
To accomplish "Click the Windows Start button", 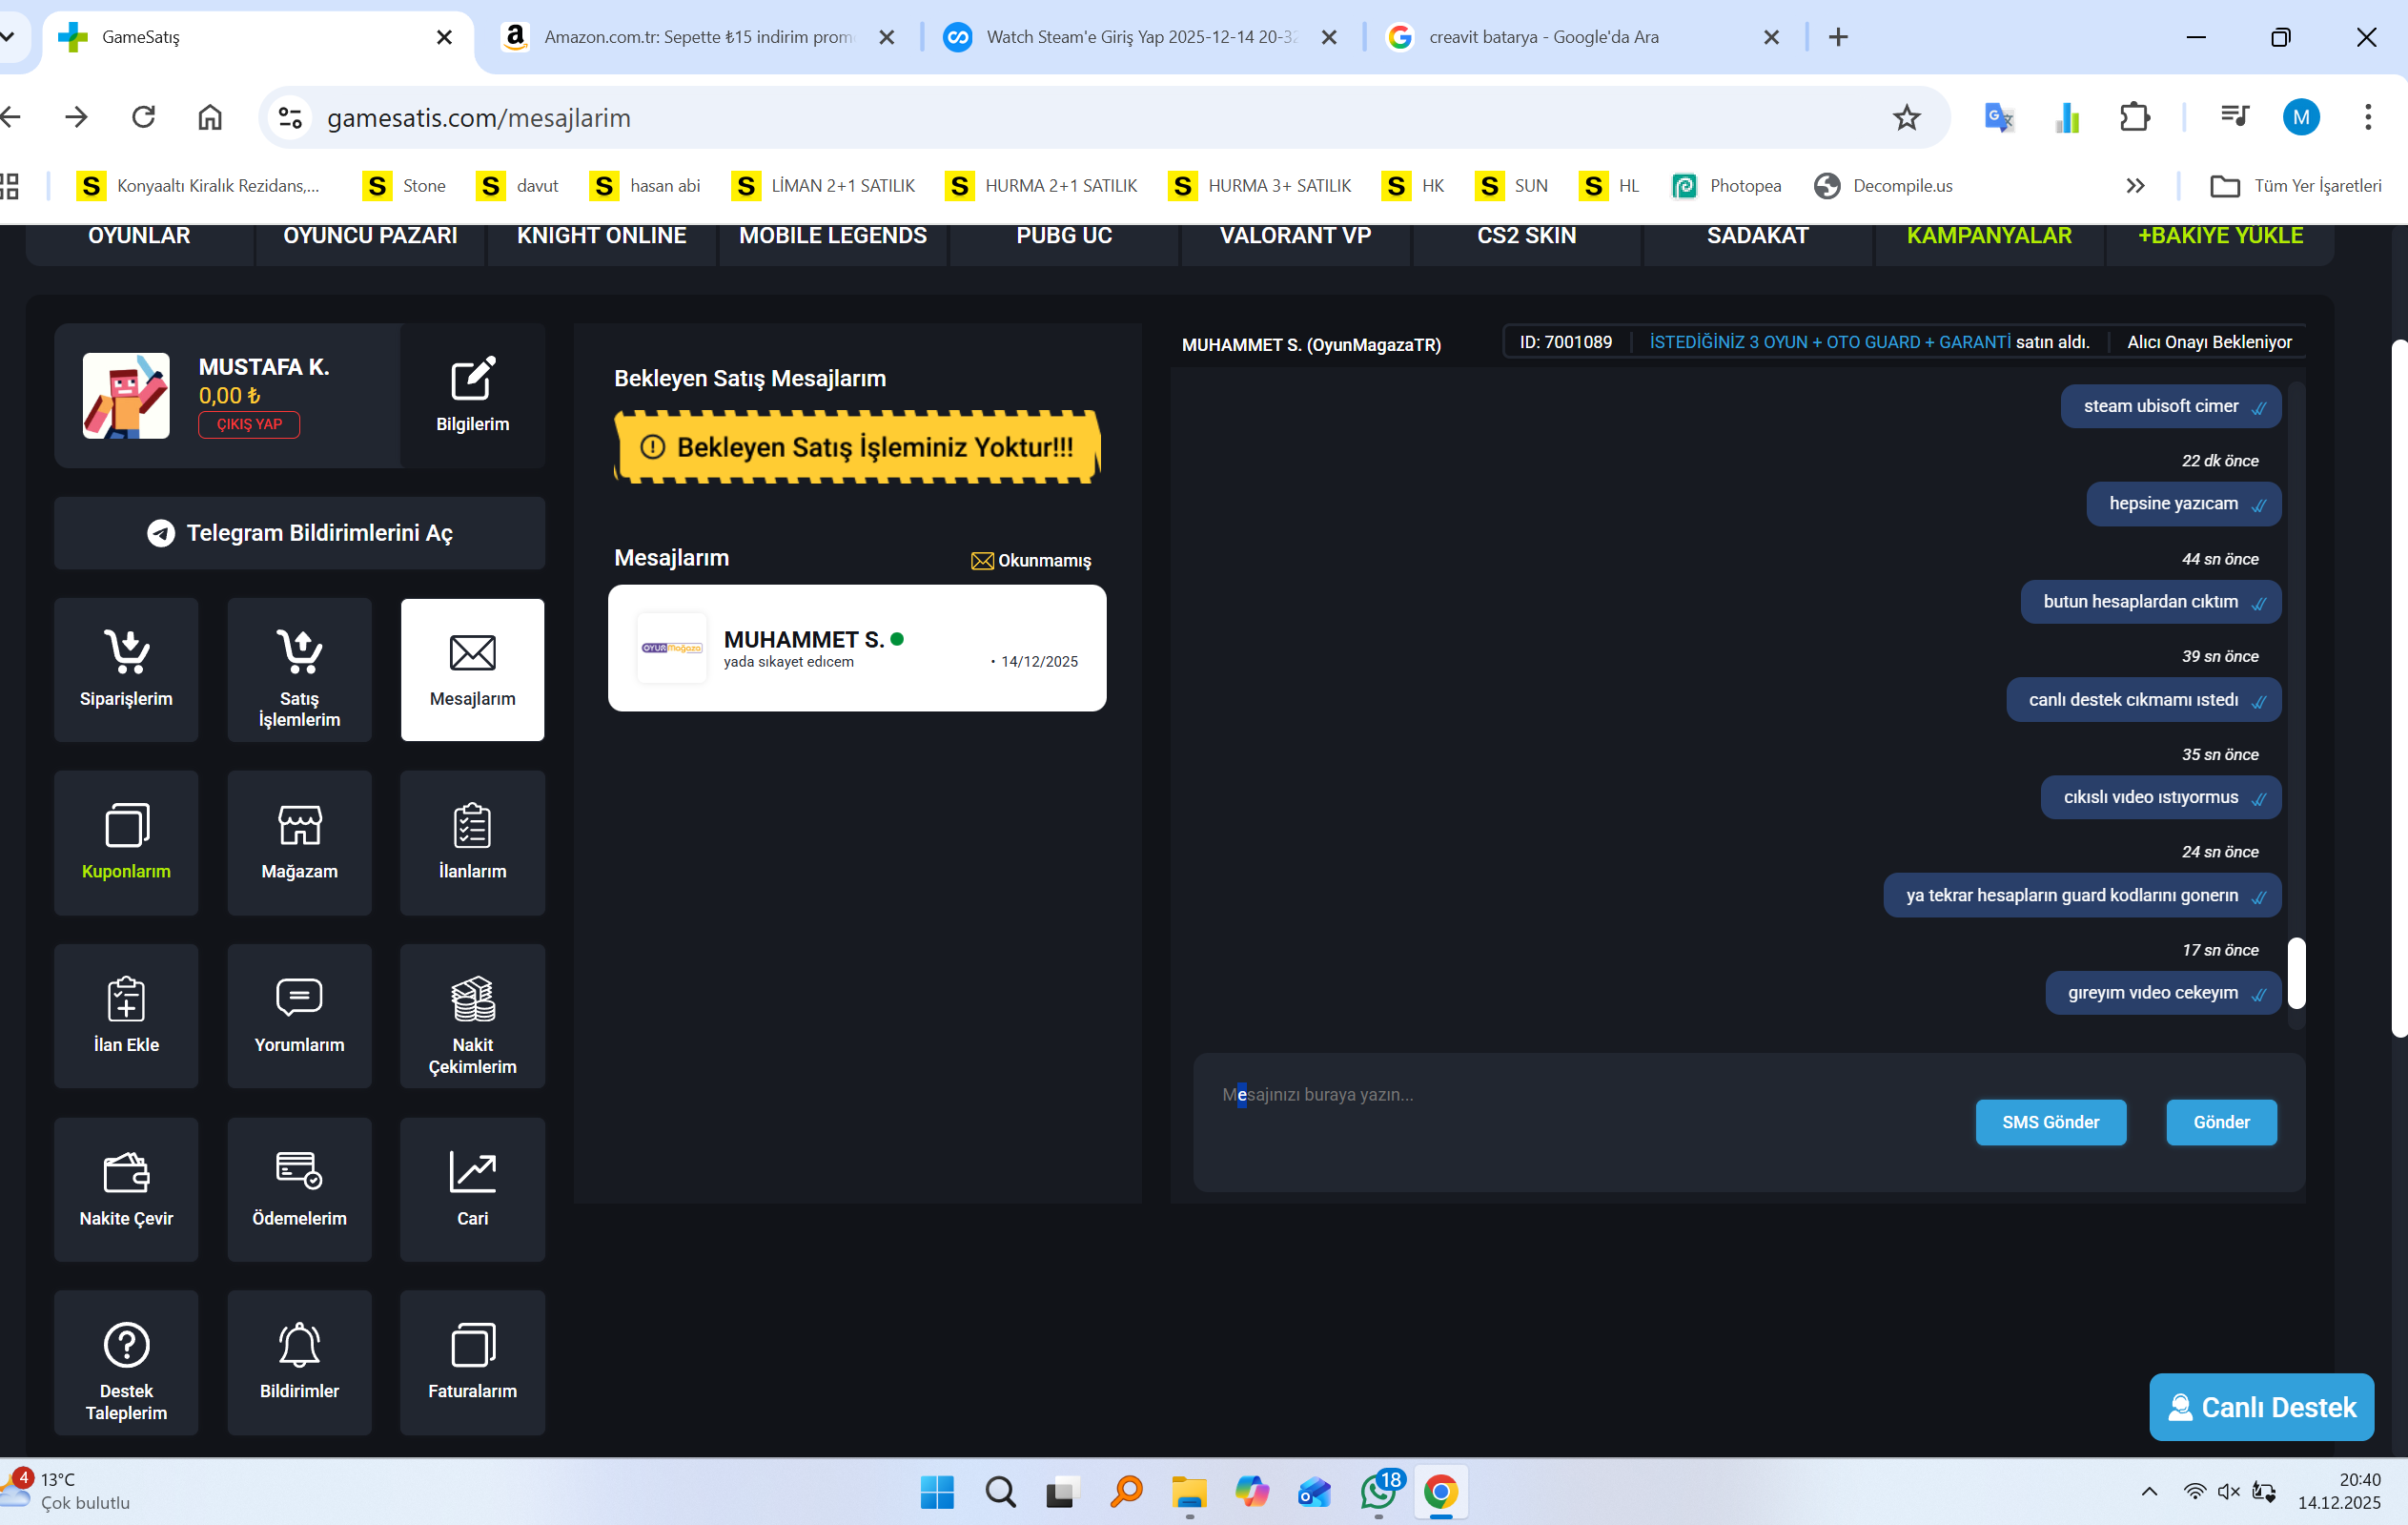I will [937, 1492].
